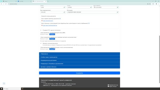
Task: Open the browser profile icon
Action: point(156,4)
